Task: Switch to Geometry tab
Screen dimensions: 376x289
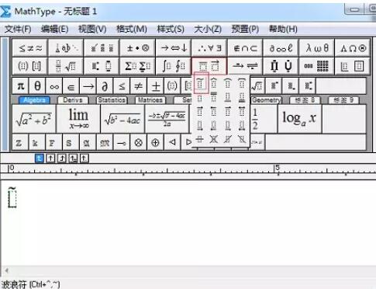Action: [267, 100]
